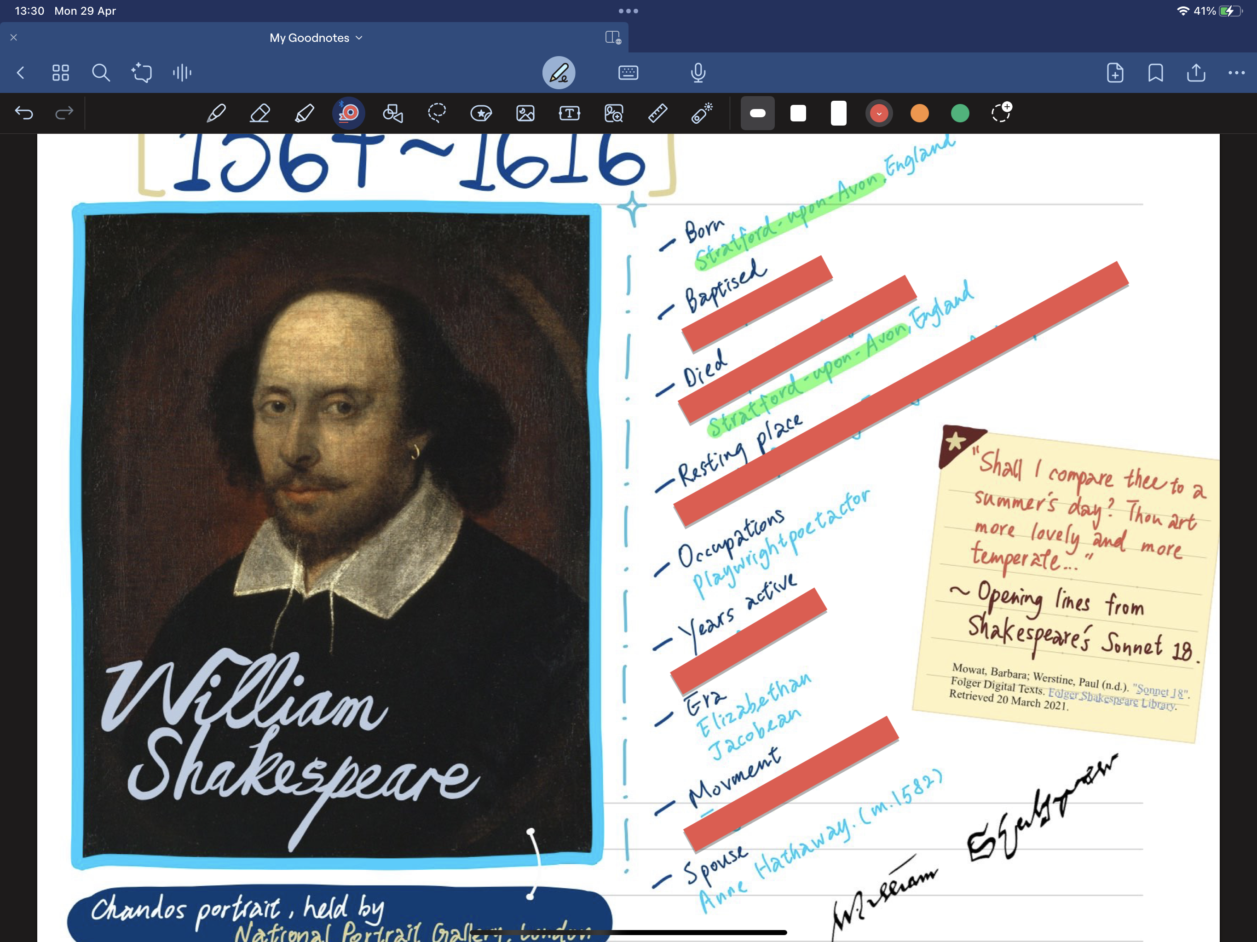Select the Ruler tool
This screenshot has width=1257, height=942.
coord(657,113)
